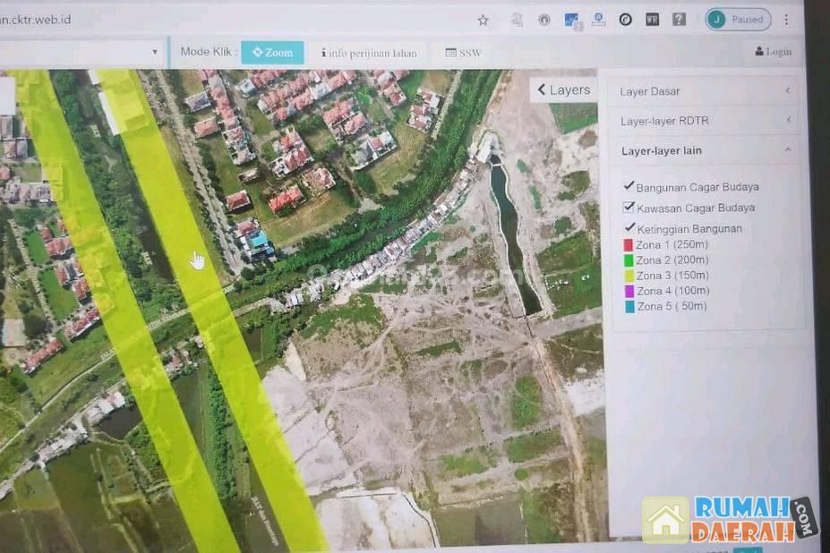Open the Chrome three-dot menu

coord(786,20)
